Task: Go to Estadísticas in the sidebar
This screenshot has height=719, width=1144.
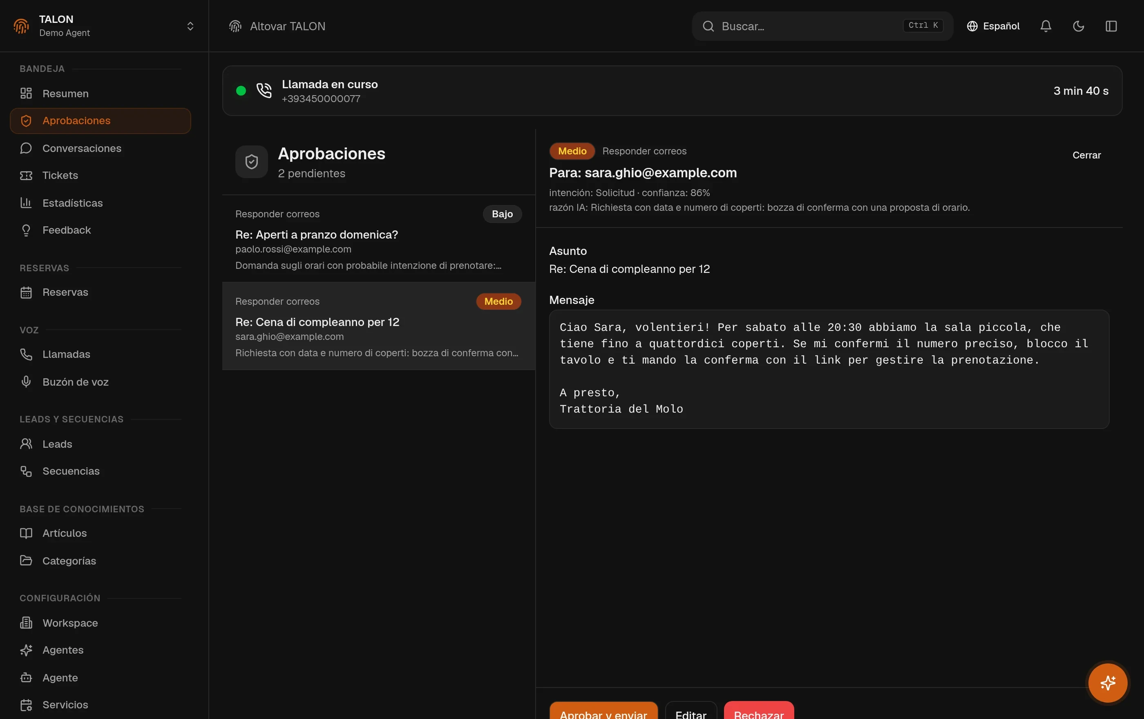Action: (x=100, y=203)
